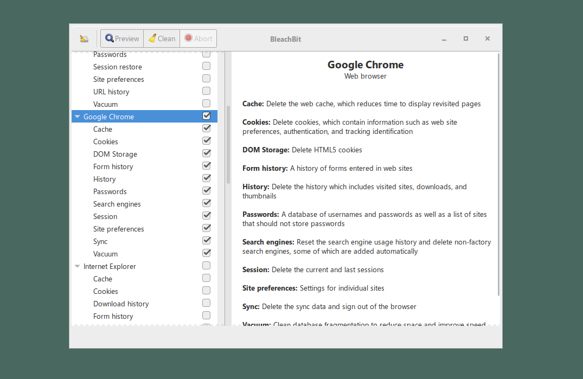Select the Session row under Google Chrome
This screenshot has height=379, width=583.
point(144,217)
